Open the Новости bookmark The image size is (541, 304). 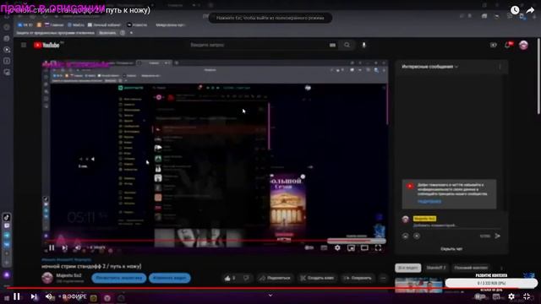tap(137, 24)
